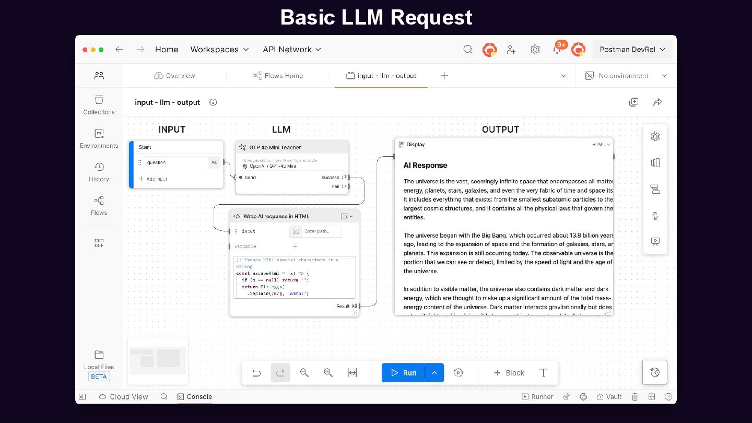Toggle the sidebar from status bar

[x=82, y=397]
